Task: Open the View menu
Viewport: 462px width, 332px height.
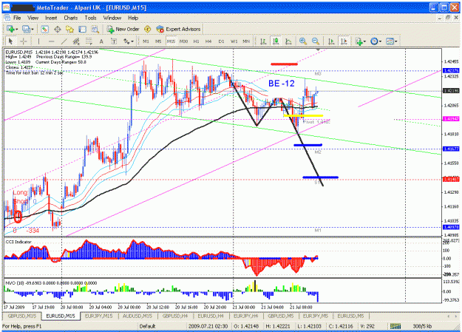Action: pyautogui.click(x=33, y=18)
